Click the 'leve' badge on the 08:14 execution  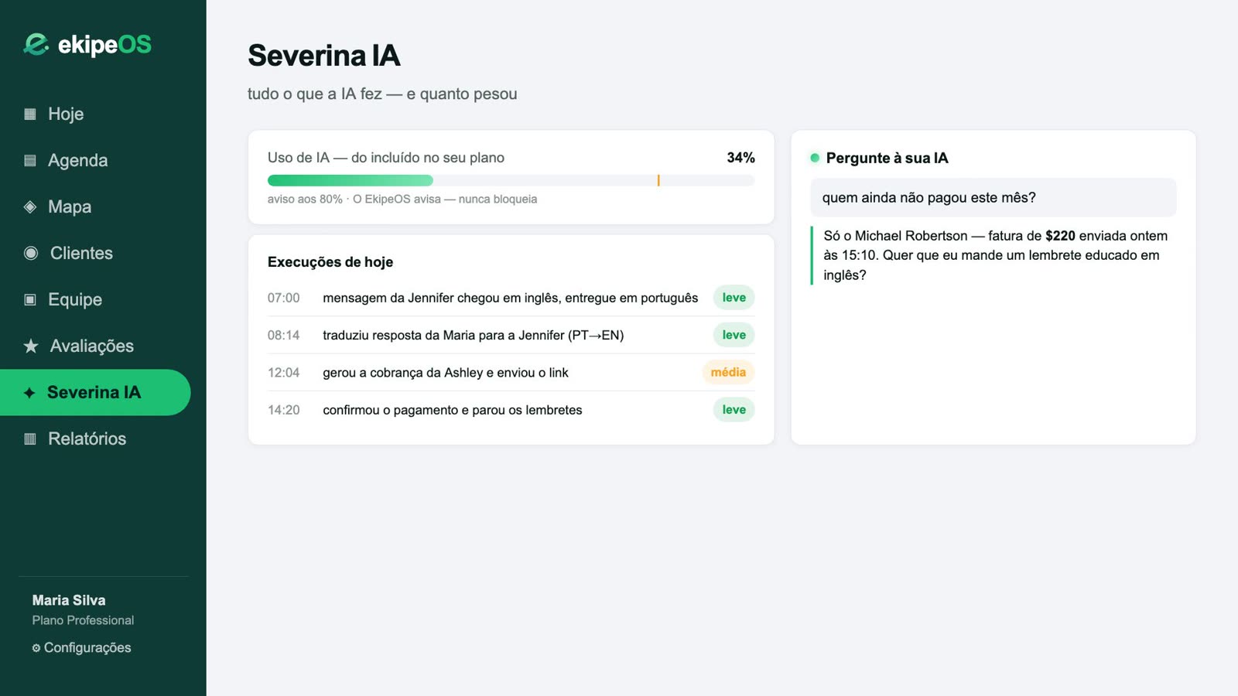click(734, 335)
